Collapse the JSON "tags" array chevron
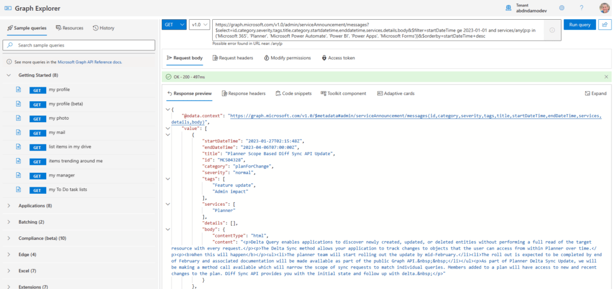This screenshot has height=289, width=614. point(168,178)
